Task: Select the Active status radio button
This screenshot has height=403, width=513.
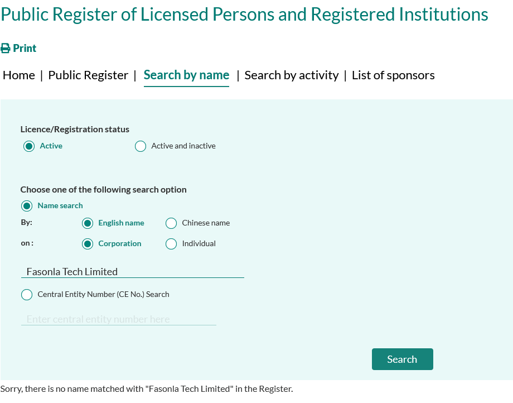Action: [x=29, y=146]
